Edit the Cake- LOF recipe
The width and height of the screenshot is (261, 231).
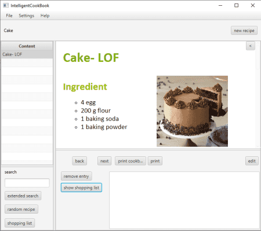(x=252, y=161)
